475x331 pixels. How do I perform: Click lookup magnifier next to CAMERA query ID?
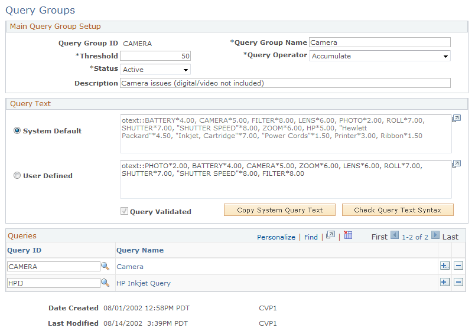105,266
